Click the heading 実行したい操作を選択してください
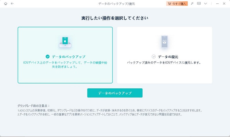 [115, 18]
